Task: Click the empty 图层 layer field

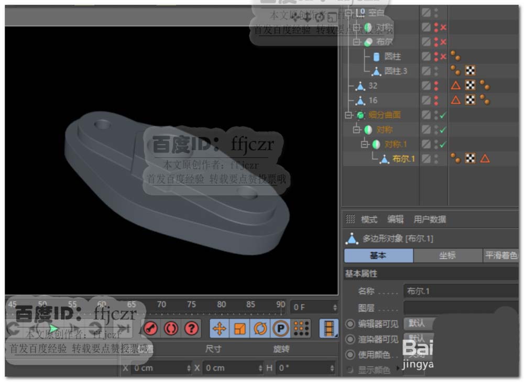Action: click(x=461, y=308)
